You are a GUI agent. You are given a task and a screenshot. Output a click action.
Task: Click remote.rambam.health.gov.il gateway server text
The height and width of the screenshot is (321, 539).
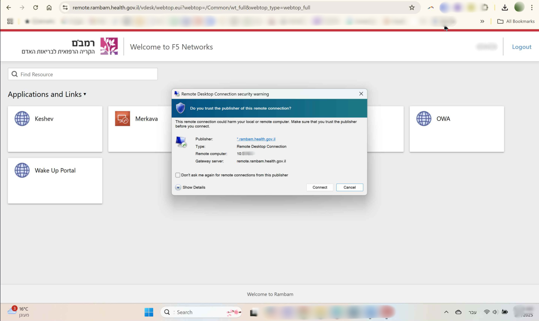(x=261, y=161)
